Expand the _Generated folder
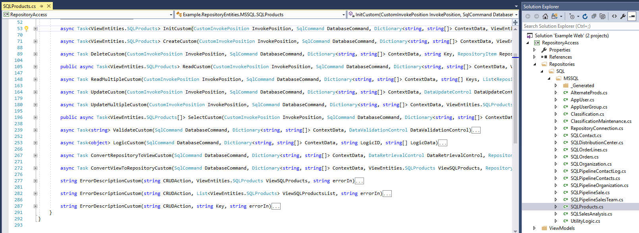This screenshot has height=233, width=639. [556, 86]
